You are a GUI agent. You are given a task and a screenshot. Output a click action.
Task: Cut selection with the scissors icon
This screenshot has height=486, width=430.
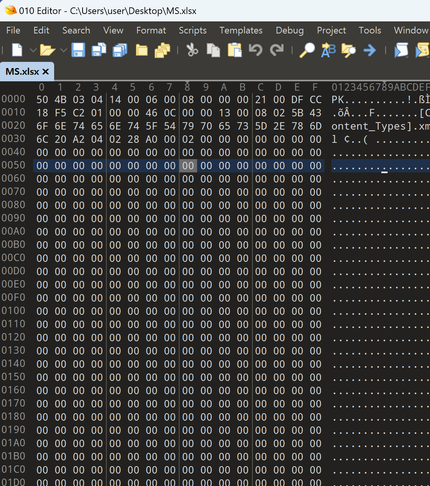click(192, 50)
